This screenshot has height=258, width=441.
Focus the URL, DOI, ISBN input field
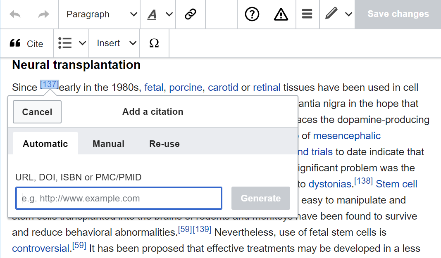tap(119, 198)
